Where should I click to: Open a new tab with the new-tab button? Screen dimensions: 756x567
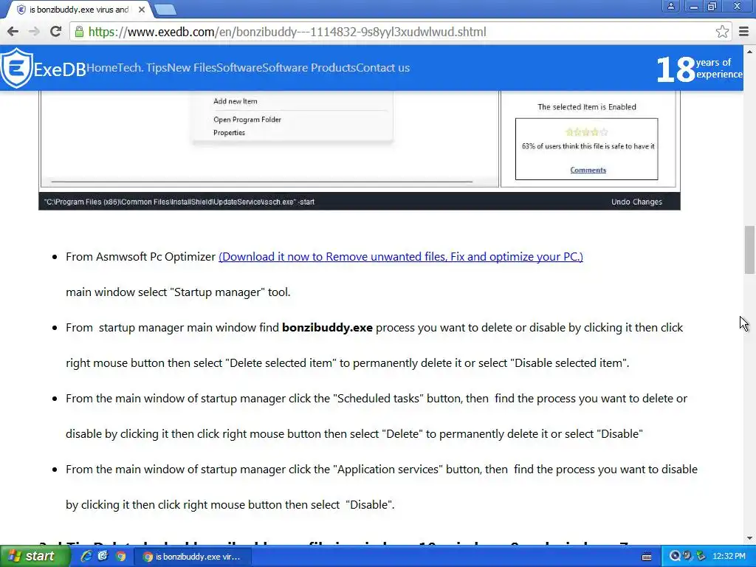[x=165, y=9]
